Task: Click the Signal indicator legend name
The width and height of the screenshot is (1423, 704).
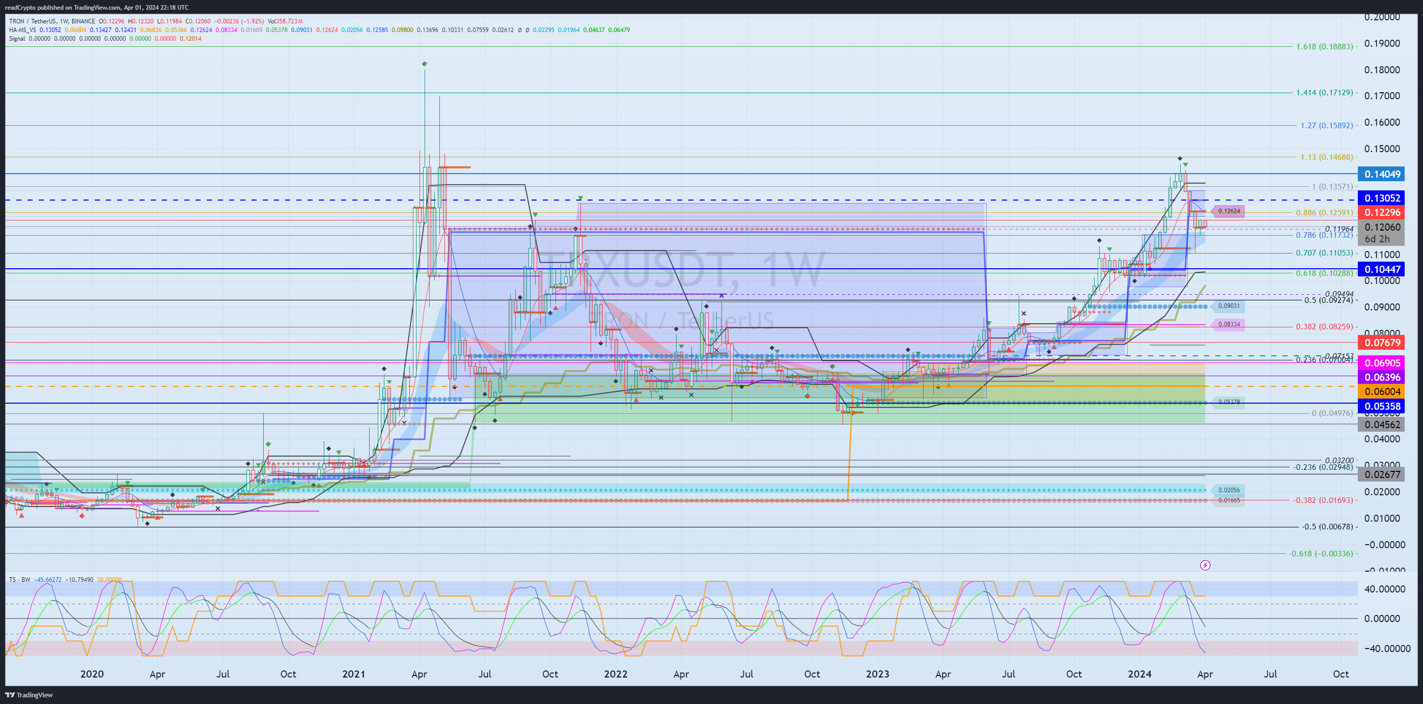Action: tap(17, 39)
